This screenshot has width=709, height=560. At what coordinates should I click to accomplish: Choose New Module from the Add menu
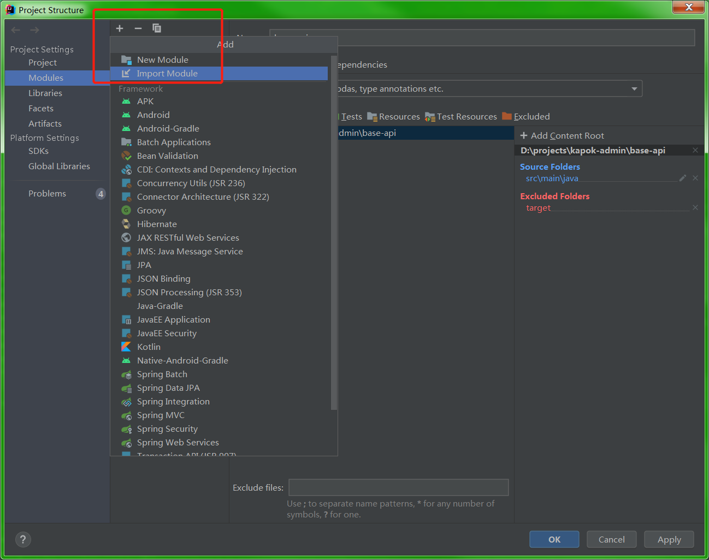(x=219, y=60)
